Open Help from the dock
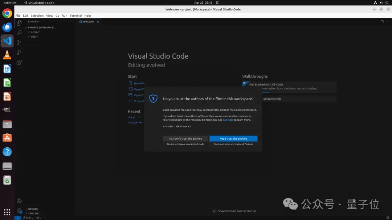 (7, 152)
